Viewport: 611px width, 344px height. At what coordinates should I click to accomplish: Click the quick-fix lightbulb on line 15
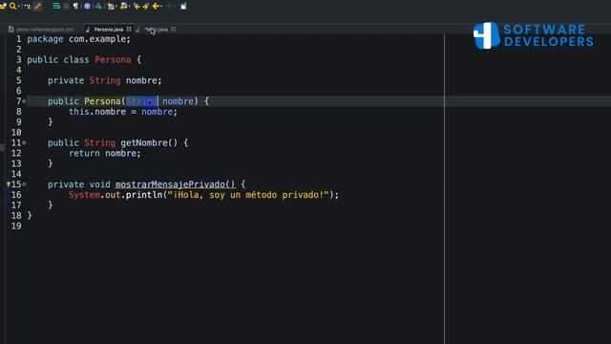[9, 184]
